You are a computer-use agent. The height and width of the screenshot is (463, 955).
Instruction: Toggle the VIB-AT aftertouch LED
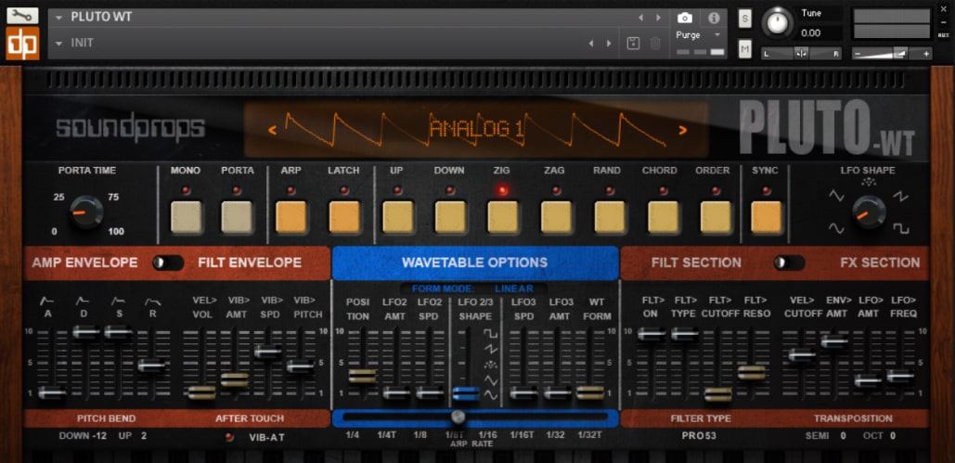tap(229, 437)
